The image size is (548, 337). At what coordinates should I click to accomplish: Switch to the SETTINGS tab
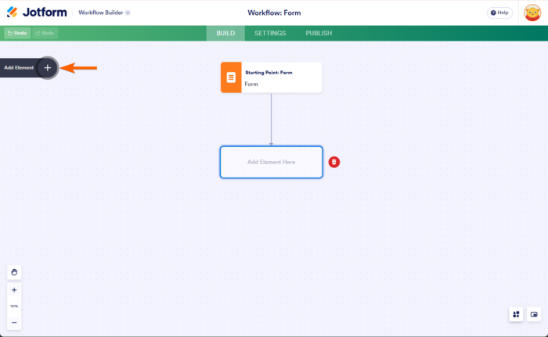coord(270,33)
